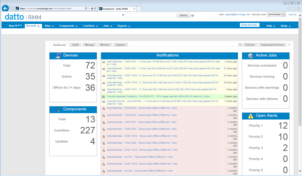Screen dimensions: 302x176
Task: Switch to the Manage tab
Action: 89,45
